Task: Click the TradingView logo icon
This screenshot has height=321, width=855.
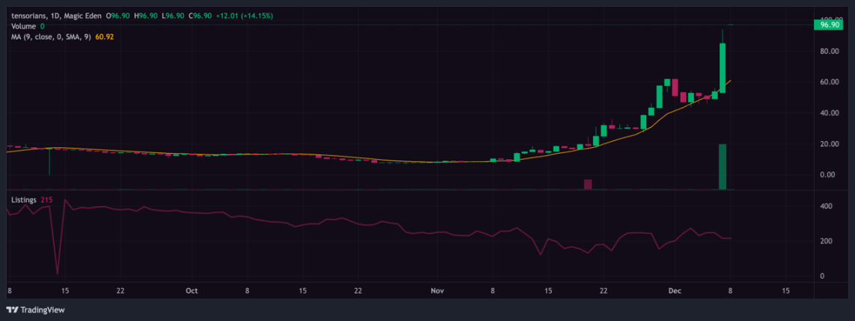Action: pos(13,310)
